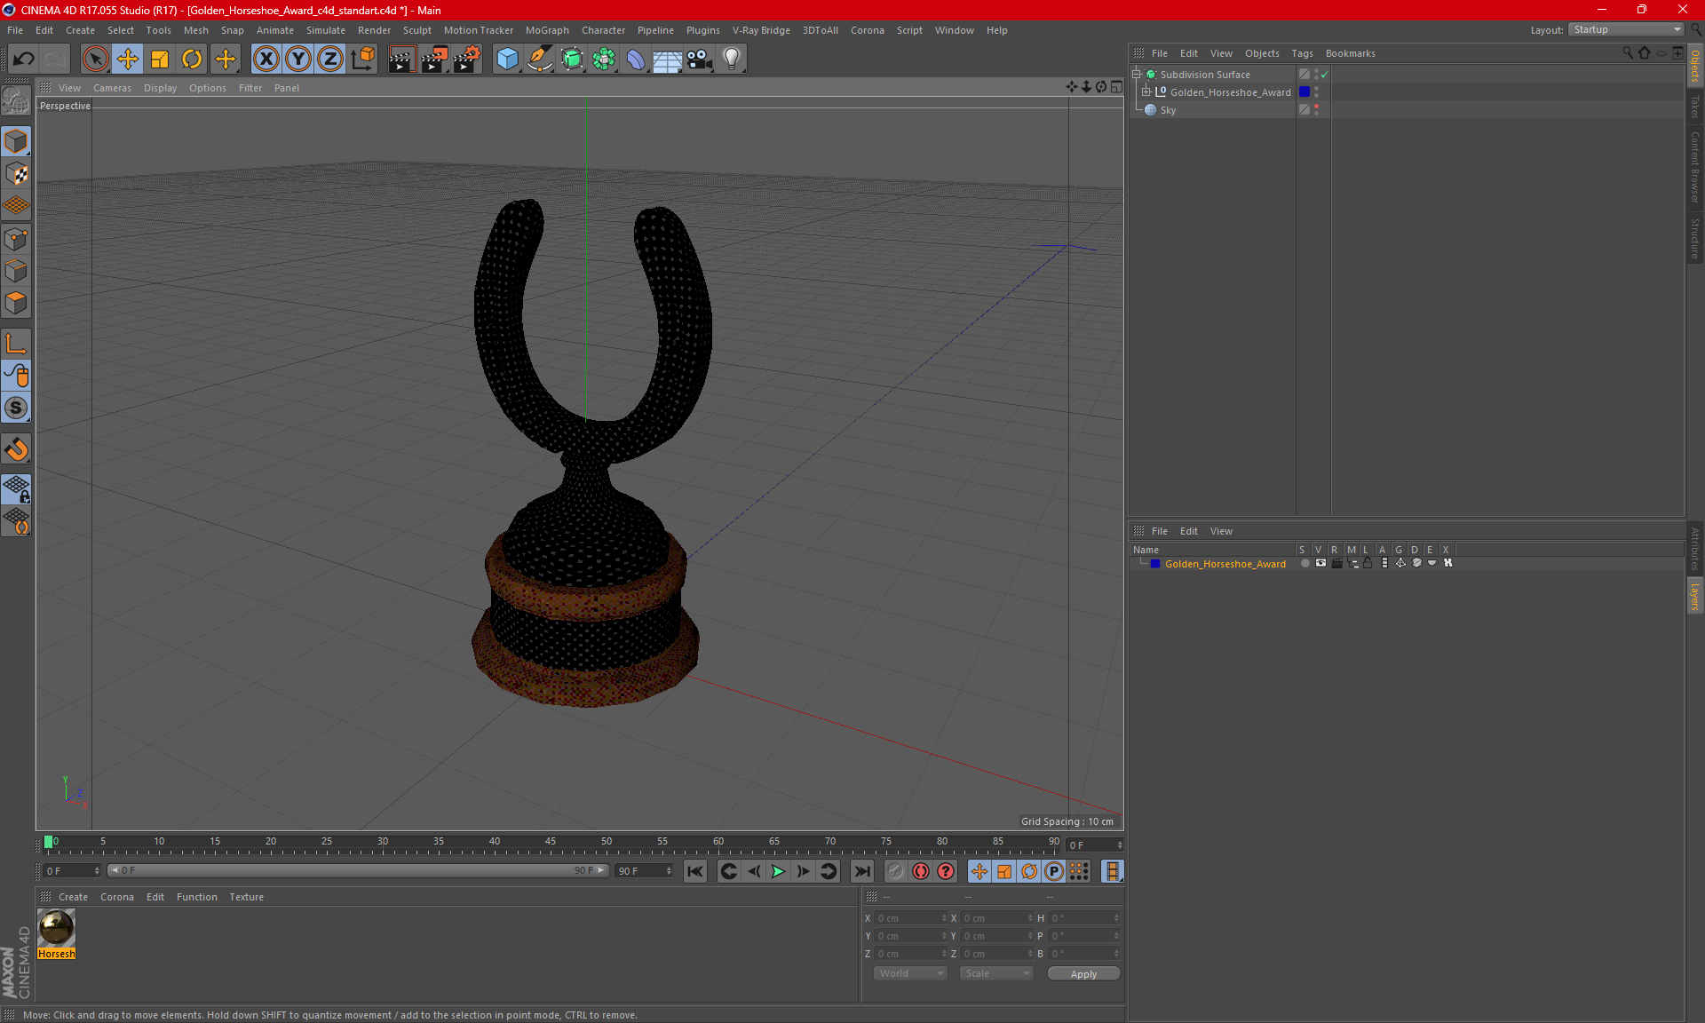Toggle layer visible-in-editor eye icon
The width and height of the screenshot is (1705, 1023).
click(1320, 563)
